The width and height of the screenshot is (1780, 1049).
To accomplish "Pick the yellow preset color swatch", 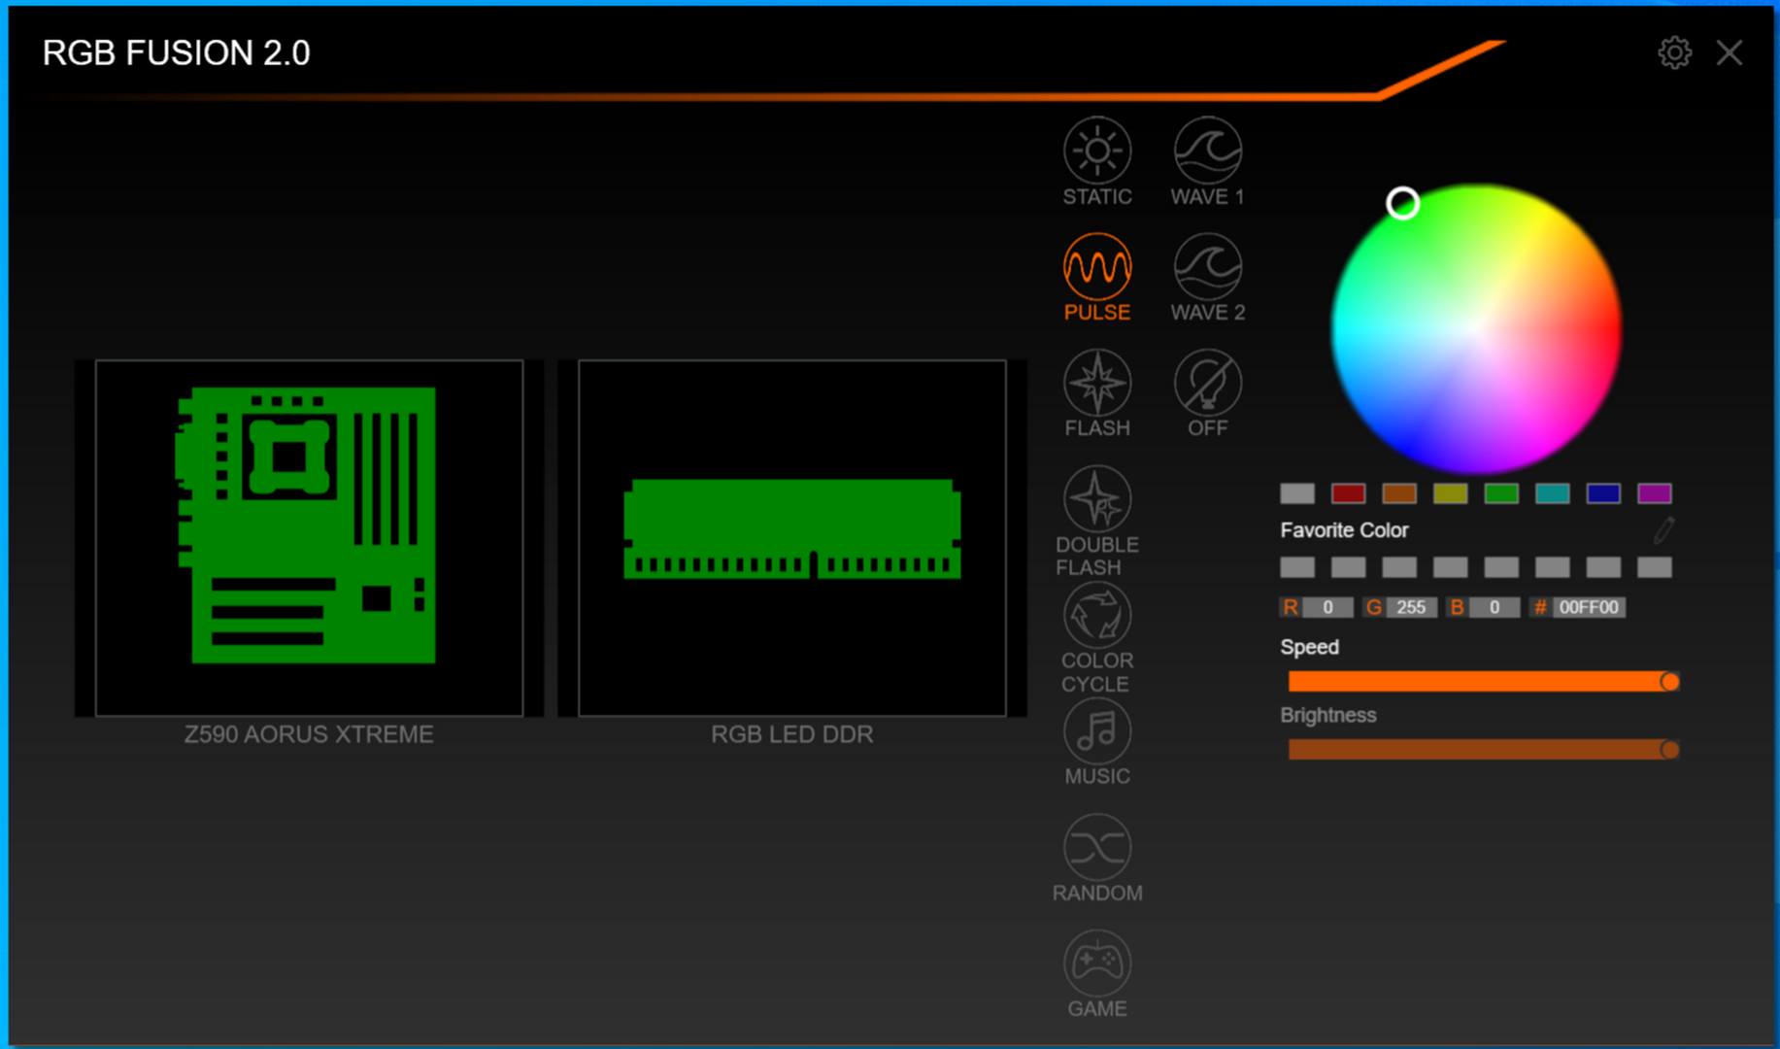I will [1450, 493].
